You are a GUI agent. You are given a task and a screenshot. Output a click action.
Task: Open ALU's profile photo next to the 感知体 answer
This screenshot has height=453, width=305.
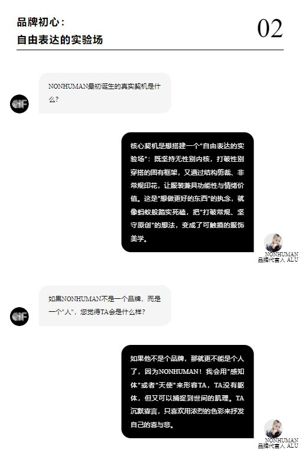click(273, 428)
